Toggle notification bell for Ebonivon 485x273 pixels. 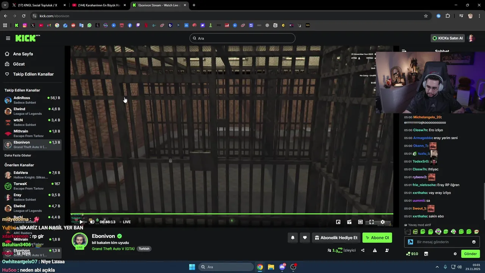[x=293, y=238]
